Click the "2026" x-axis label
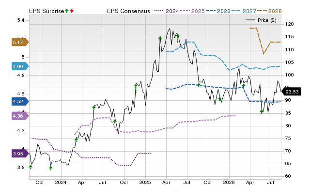The width and height of the screenshot is (310, 185). pos(229,182)
